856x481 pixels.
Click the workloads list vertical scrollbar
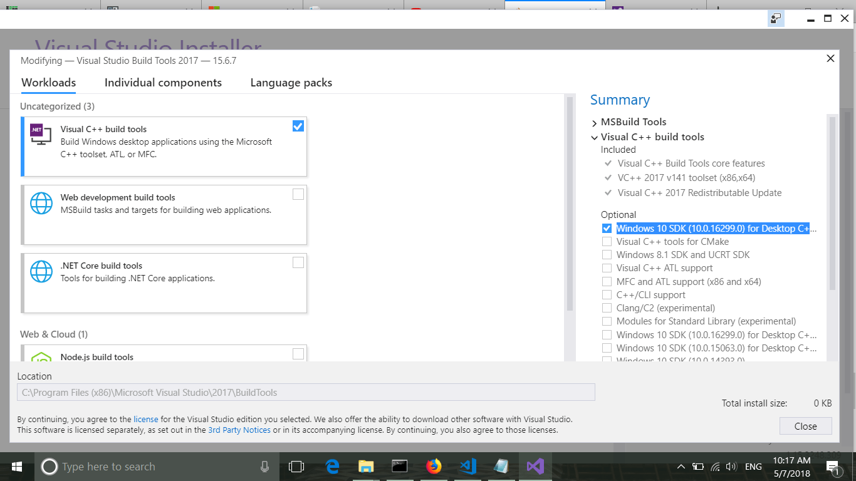570,204
